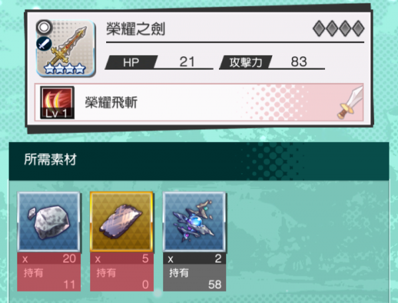This screenshot has width=398, height=303.
Task: Click the sword weapon-type badge icon
Action: point(44,44)
